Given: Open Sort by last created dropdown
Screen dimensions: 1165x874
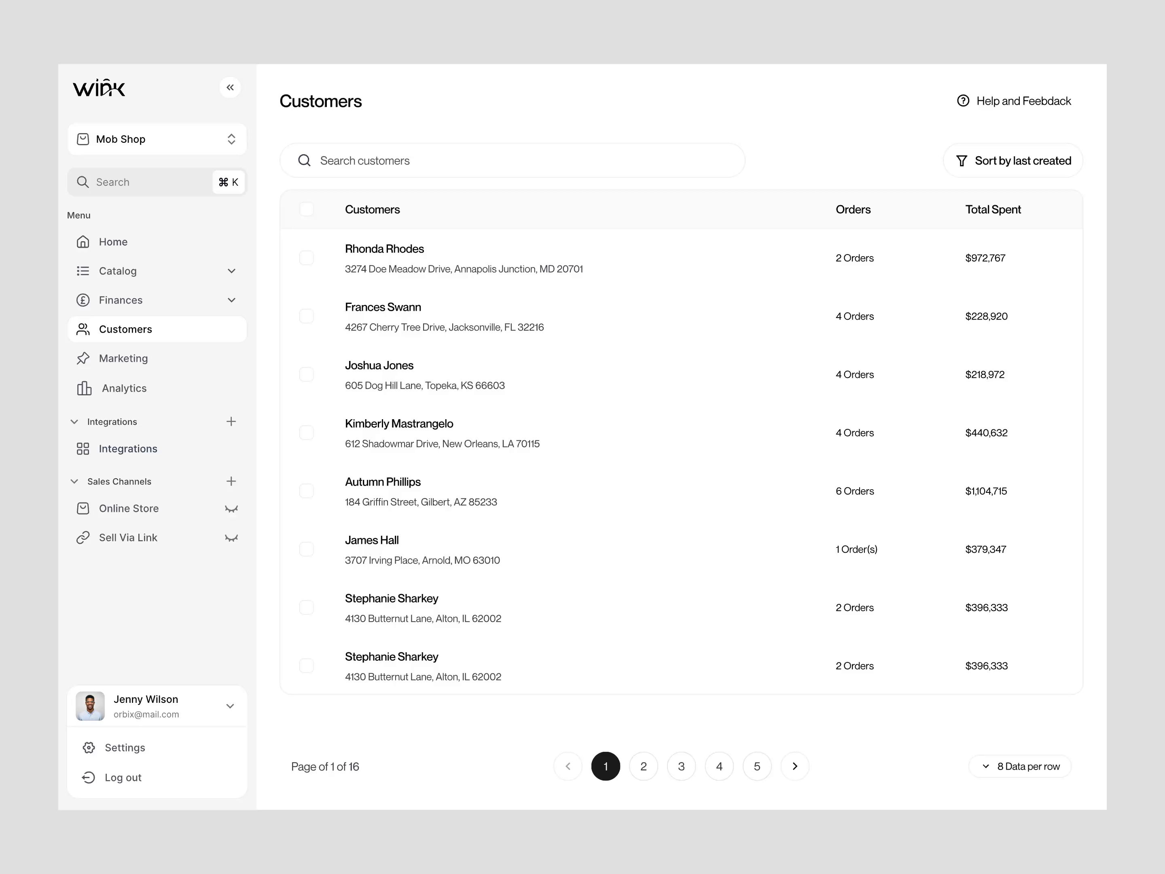Looking at the screenshot, I should (1013, 161).
